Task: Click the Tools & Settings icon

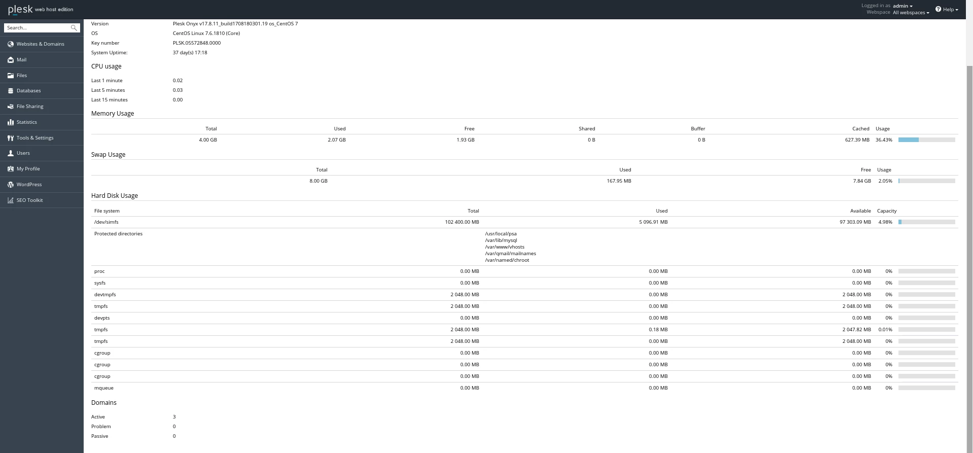Action: 11,138
